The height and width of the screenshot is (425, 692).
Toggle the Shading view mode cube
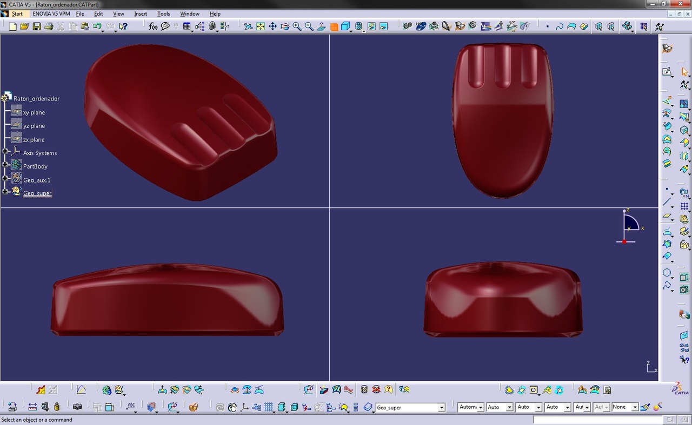coord(345,26)
